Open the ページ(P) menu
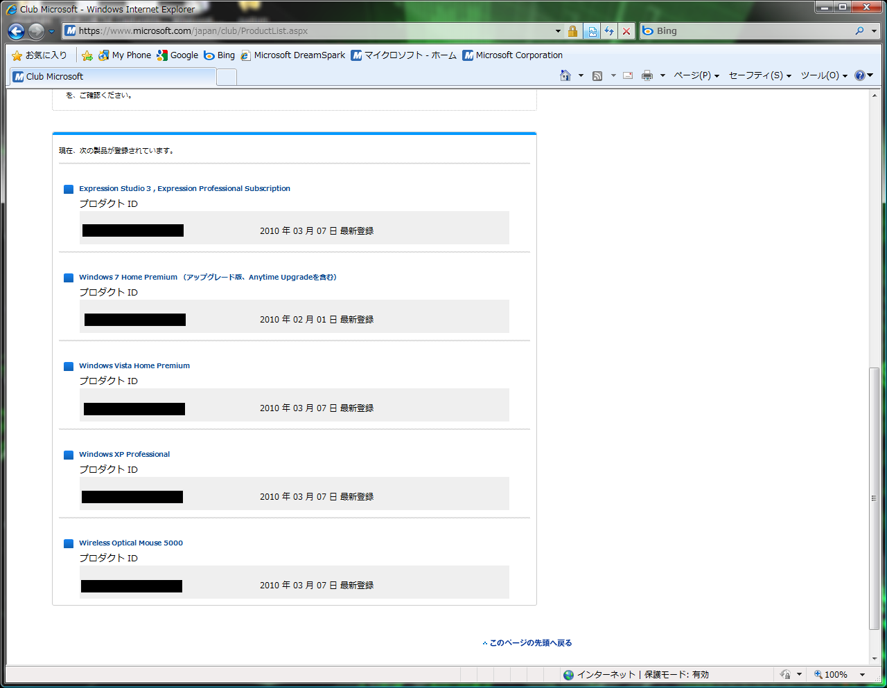This screenshot has height=688, width=887. coord(696,75)
